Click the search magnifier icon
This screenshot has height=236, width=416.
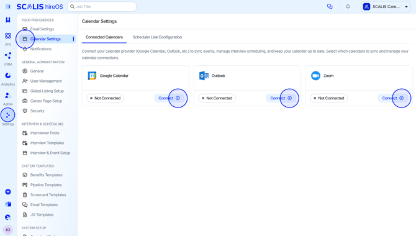point(72,7)
